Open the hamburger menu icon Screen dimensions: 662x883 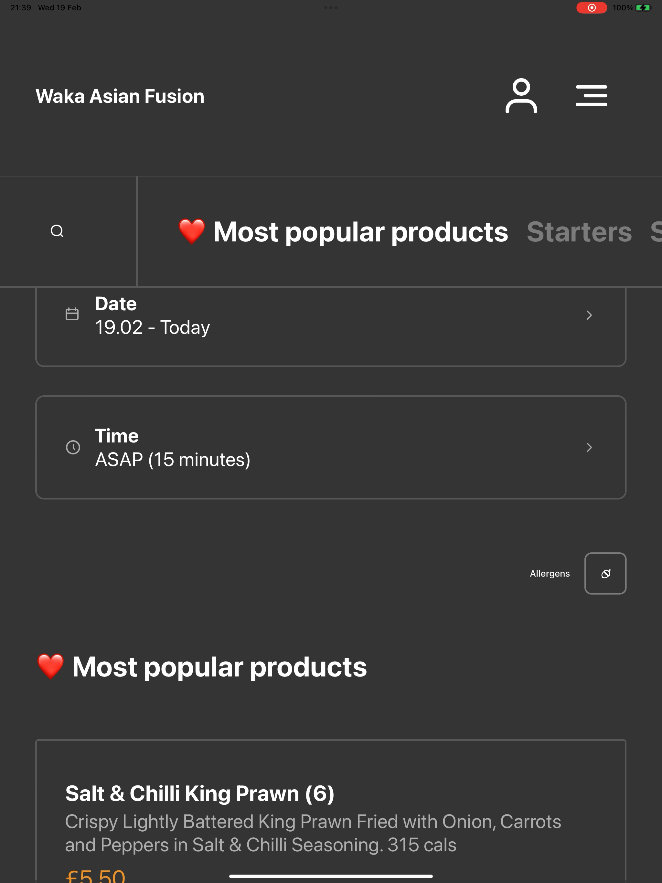[x=591, y=96]
